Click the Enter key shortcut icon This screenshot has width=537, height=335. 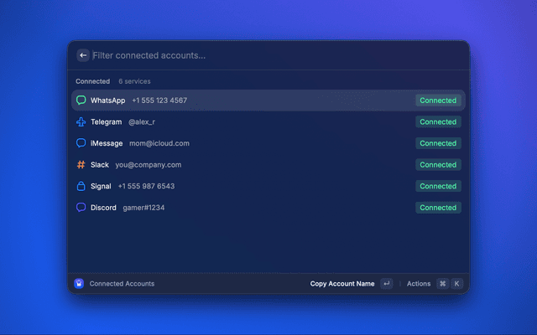[386, 284]
